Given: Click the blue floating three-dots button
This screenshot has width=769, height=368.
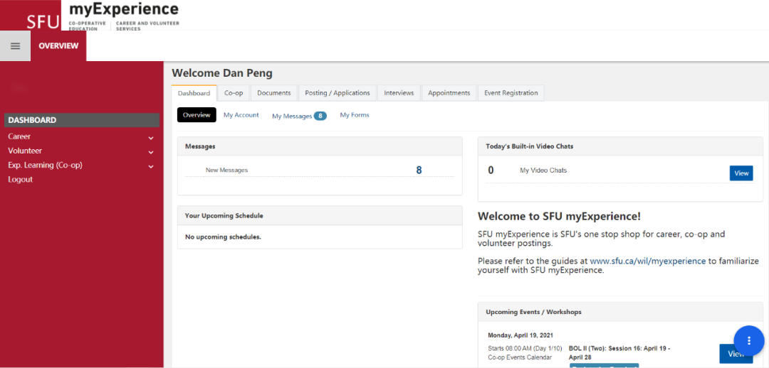Looking at the screenshot, I should coord(748,340).
